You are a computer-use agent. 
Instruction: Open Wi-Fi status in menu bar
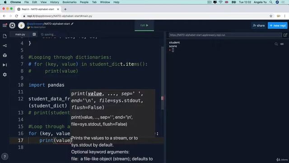tap(221, 2)
